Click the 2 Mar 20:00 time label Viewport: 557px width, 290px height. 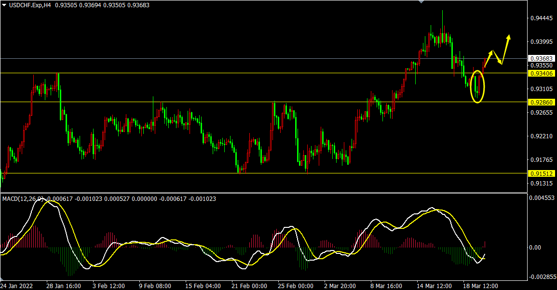click(340, 286)
